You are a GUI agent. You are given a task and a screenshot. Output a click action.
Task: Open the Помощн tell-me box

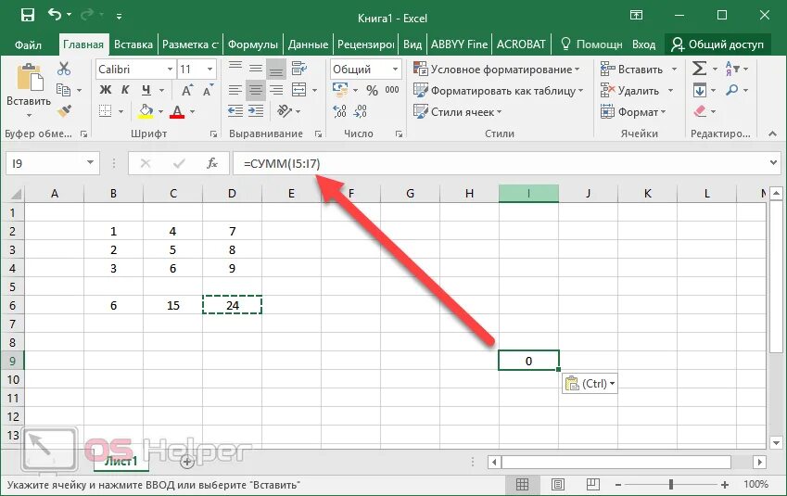tap(591, 45)
